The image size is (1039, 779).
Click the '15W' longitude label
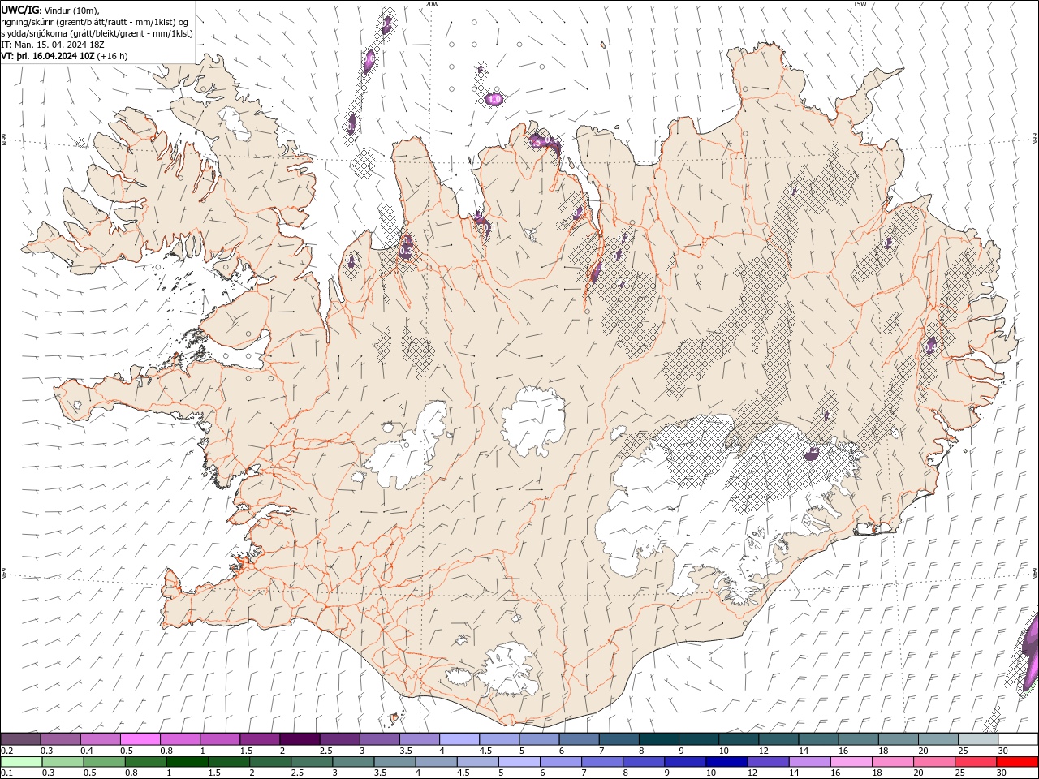860,4
